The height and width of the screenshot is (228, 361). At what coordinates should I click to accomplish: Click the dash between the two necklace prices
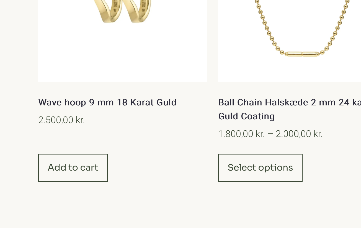coord(270,134)
